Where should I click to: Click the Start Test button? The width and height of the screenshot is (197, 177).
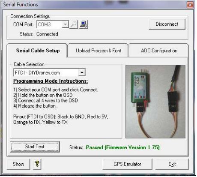(x=35, y=147)
